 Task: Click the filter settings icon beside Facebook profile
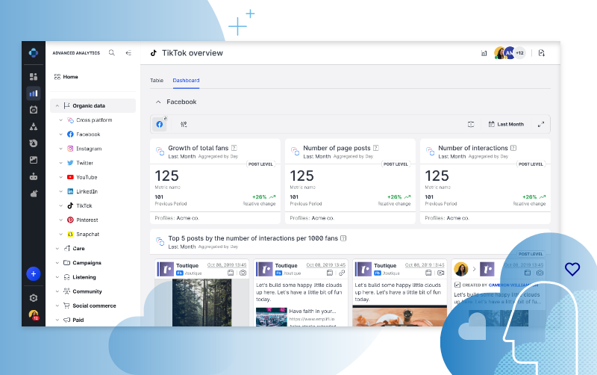coord(184,124)
